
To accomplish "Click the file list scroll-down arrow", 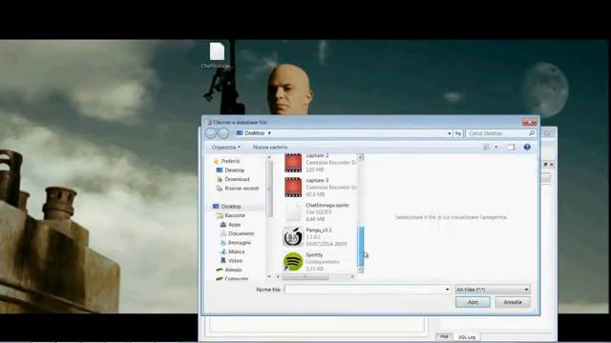I will coord(361,270).
